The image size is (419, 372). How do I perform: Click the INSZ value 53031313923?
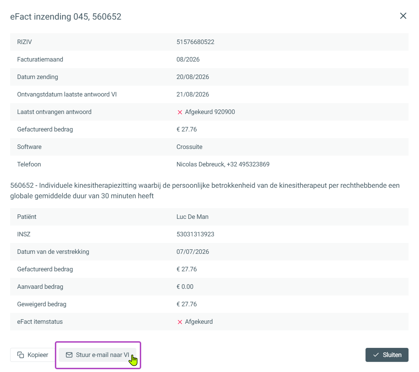point(195,234)
